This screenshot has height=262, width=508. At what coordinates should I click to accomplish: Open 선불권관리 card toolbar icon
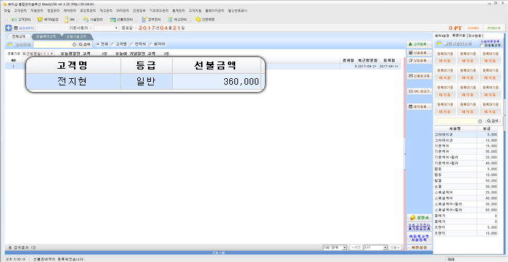[121, 20]
